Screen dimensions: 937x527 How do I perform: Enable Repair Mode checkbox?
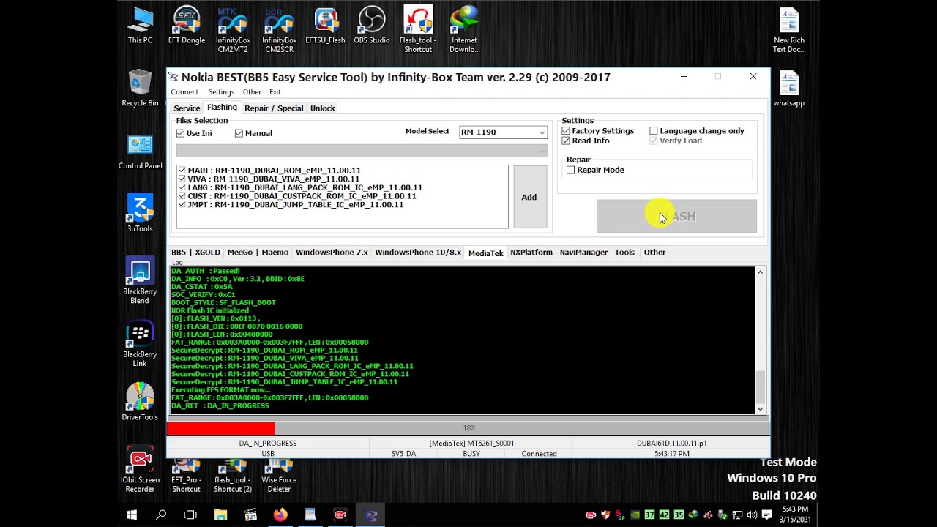571,170
